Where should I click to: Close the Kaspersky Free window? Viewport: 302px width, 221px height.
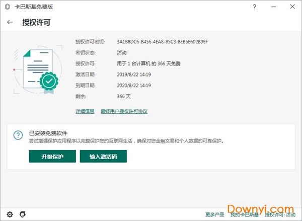point(293,7)
